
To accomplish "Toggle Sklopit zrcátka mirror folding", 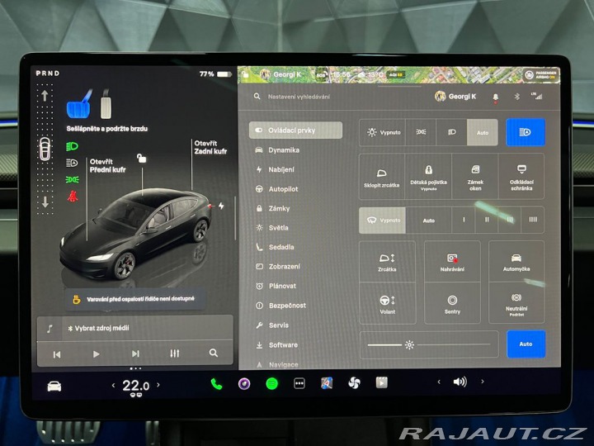I will point(382,177).
